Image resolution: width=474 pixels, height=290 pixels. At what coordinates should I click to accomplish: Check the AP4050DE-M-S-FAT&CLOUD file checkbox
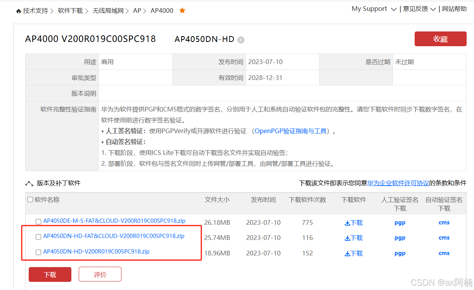38,222
